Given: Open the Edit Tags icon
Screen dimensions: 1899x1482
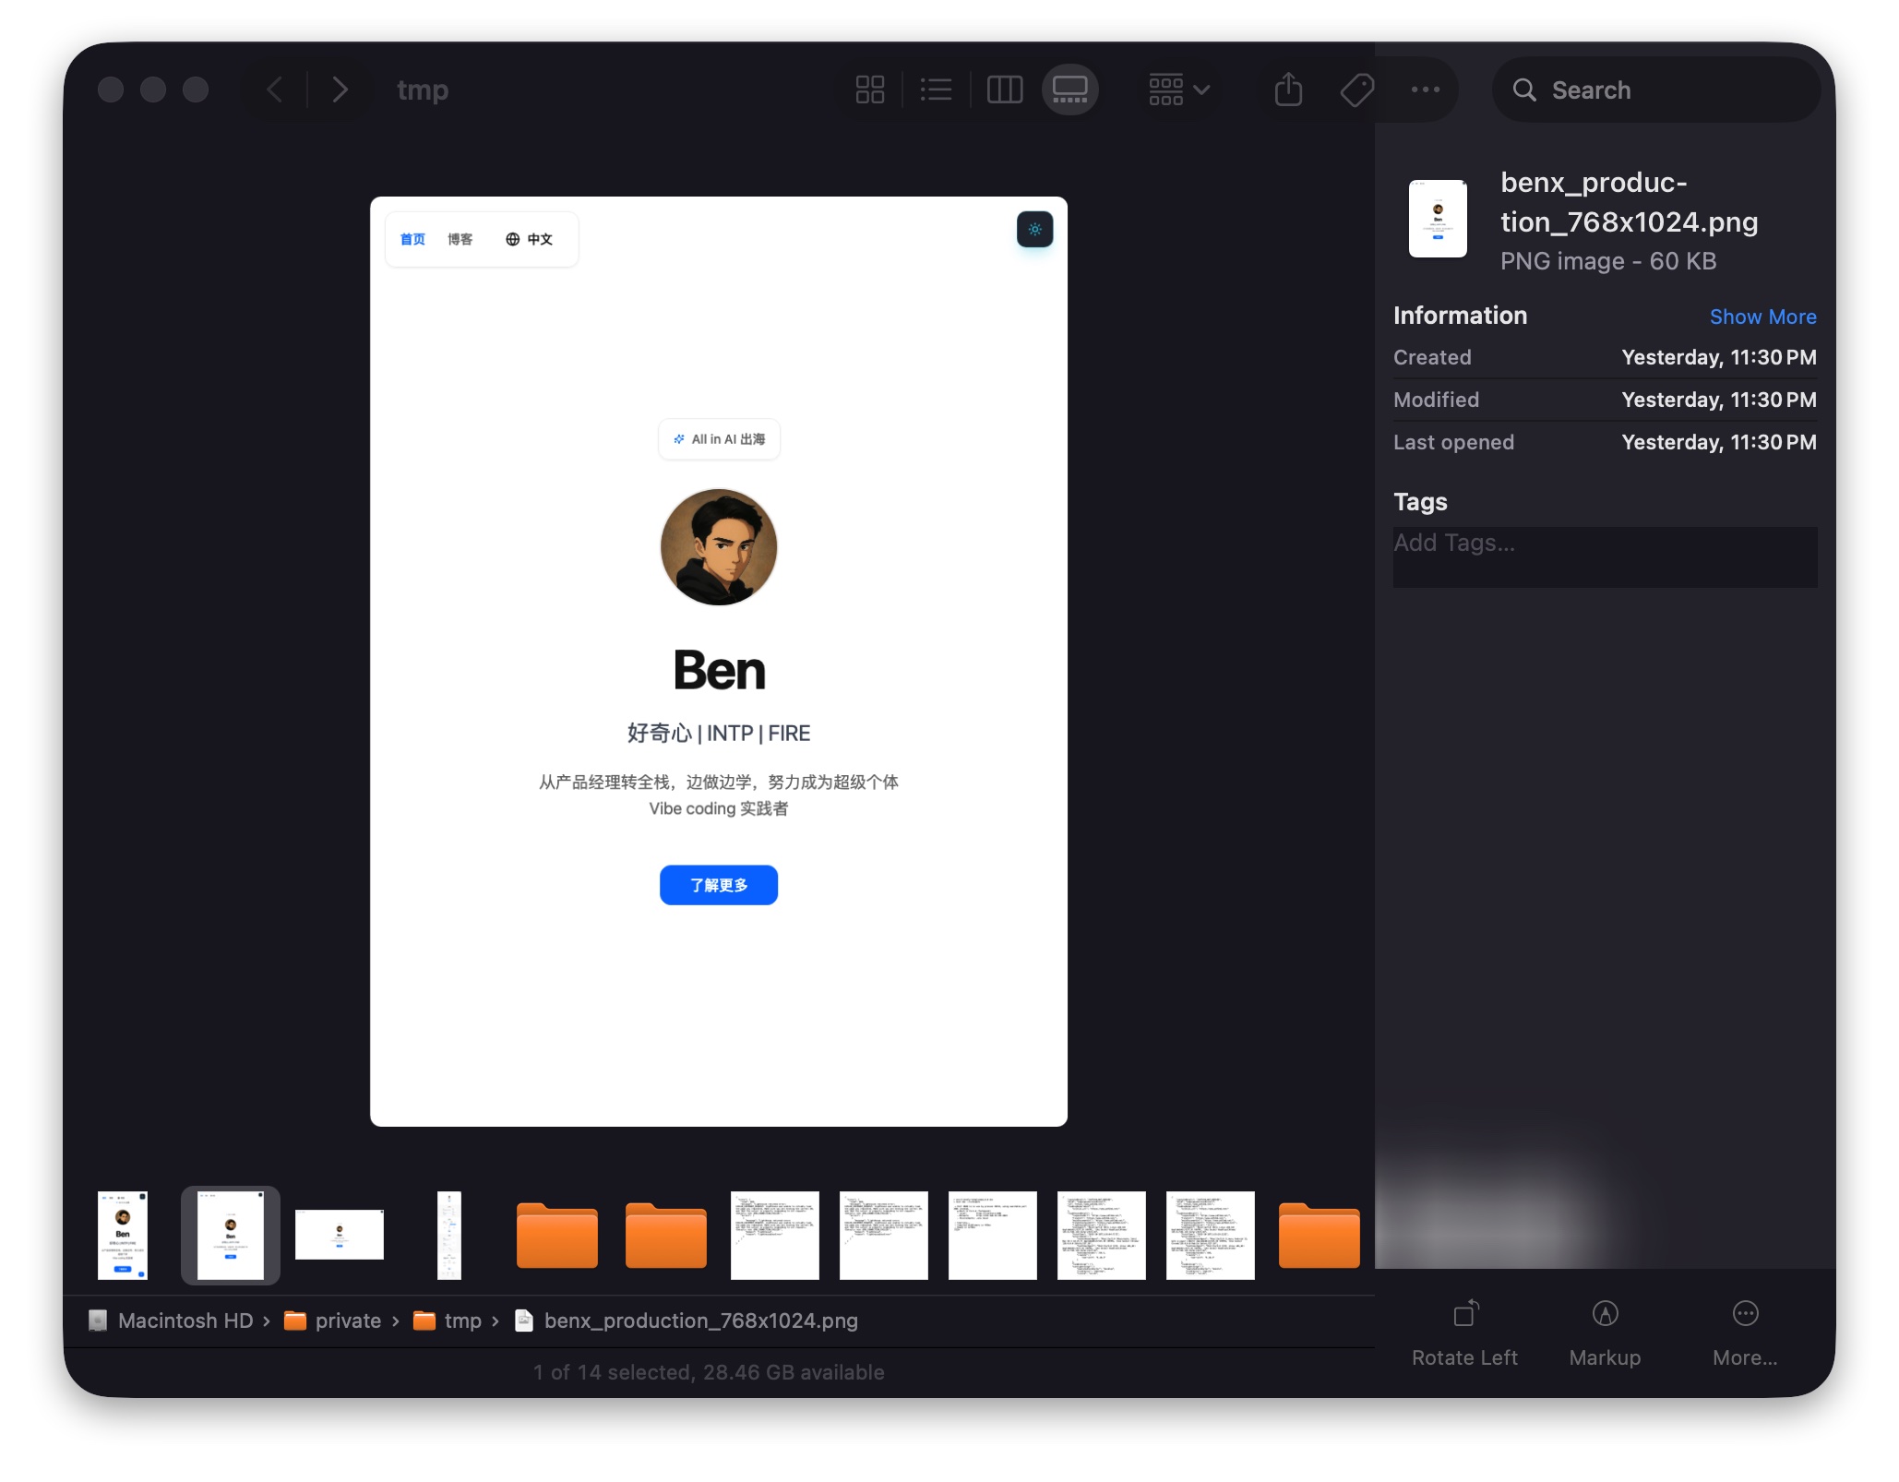Looking at the screenshot, I should [1356, 90].
